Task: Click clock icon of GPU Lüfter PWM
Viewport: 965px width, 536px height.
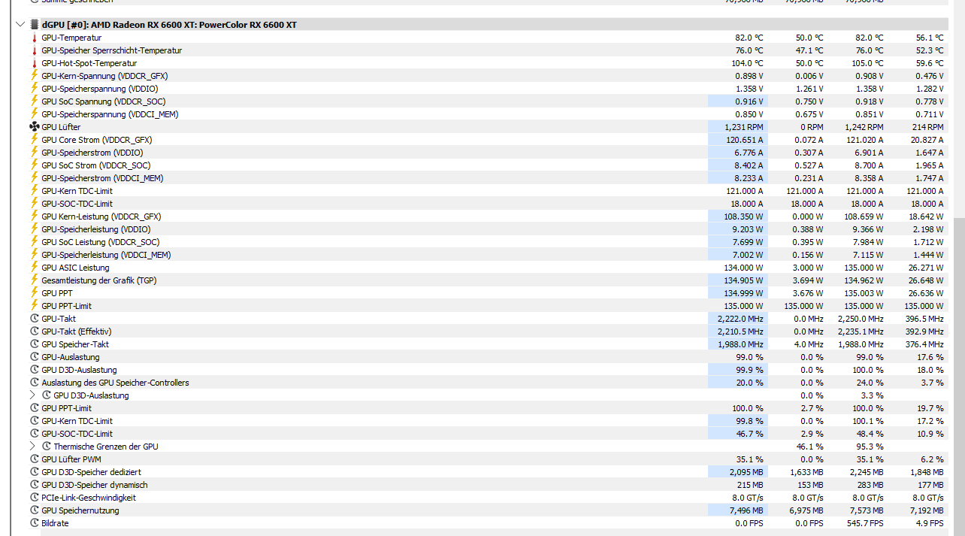Action: (34, 459)
